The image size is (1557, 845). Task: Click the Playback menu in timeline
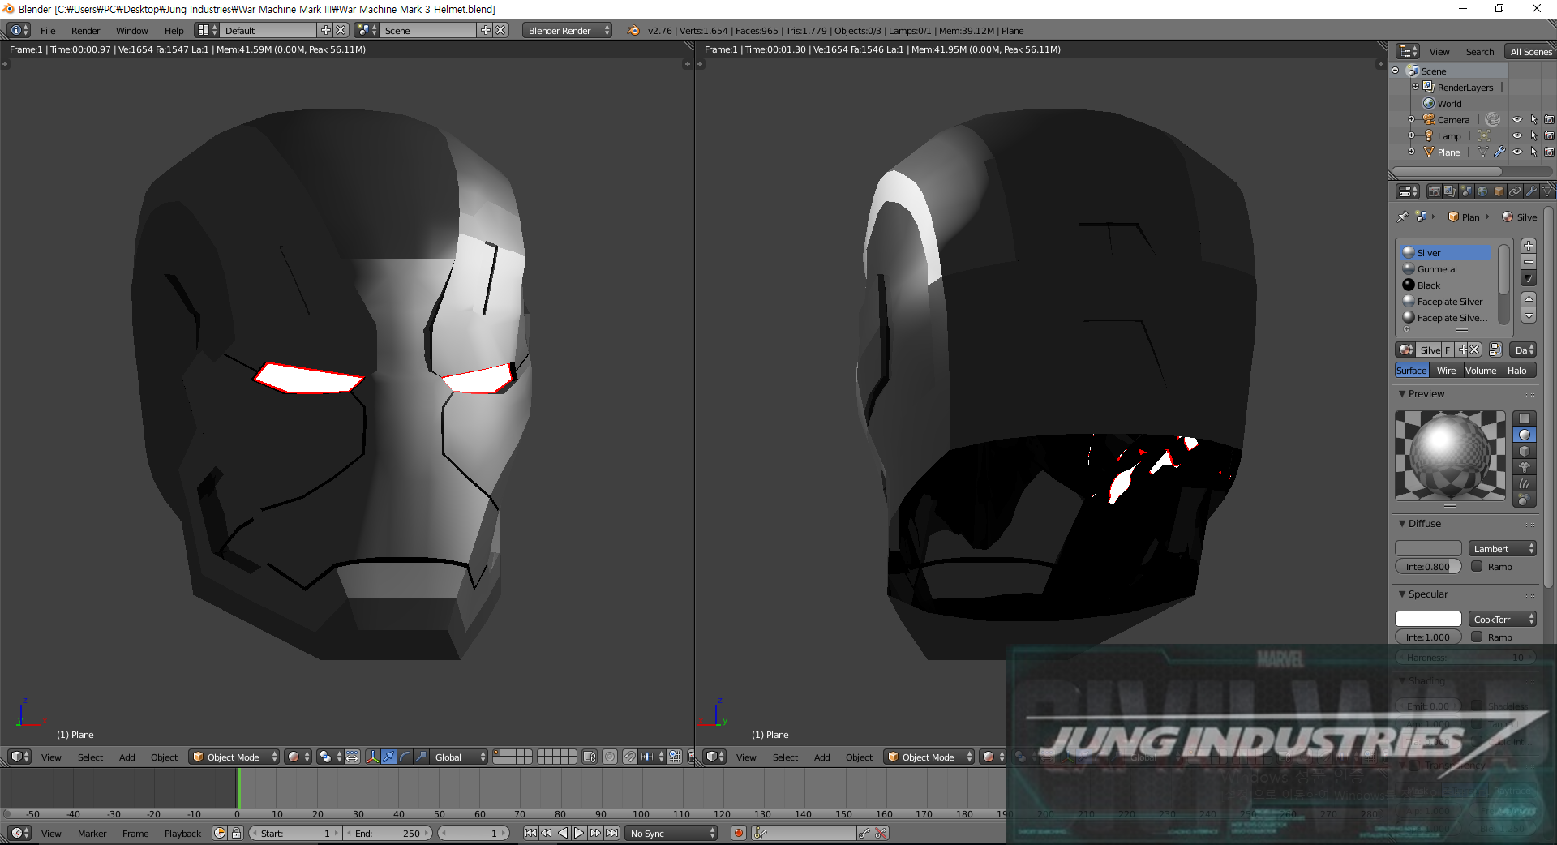point(182,833)
